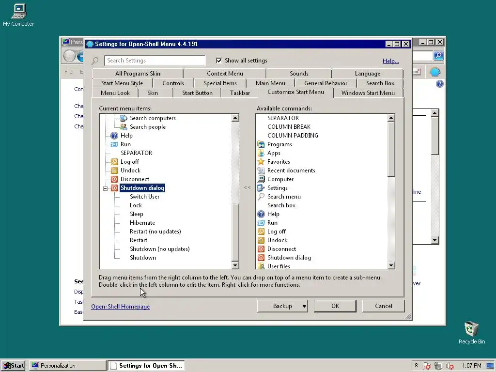Open the Main Menu tab
Viewport: 496px width, 372px height.
click(x=270, y=83)
